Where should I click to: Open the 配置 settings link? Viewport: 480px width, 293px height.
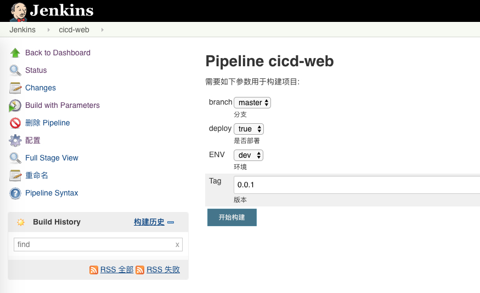[33, 140]
